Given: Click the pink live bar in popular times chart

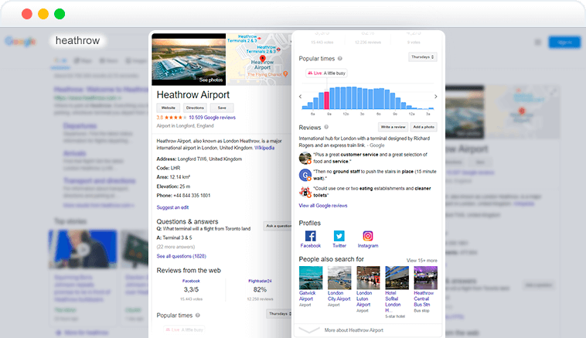Looking at the screenshot, I should [326, 101].
